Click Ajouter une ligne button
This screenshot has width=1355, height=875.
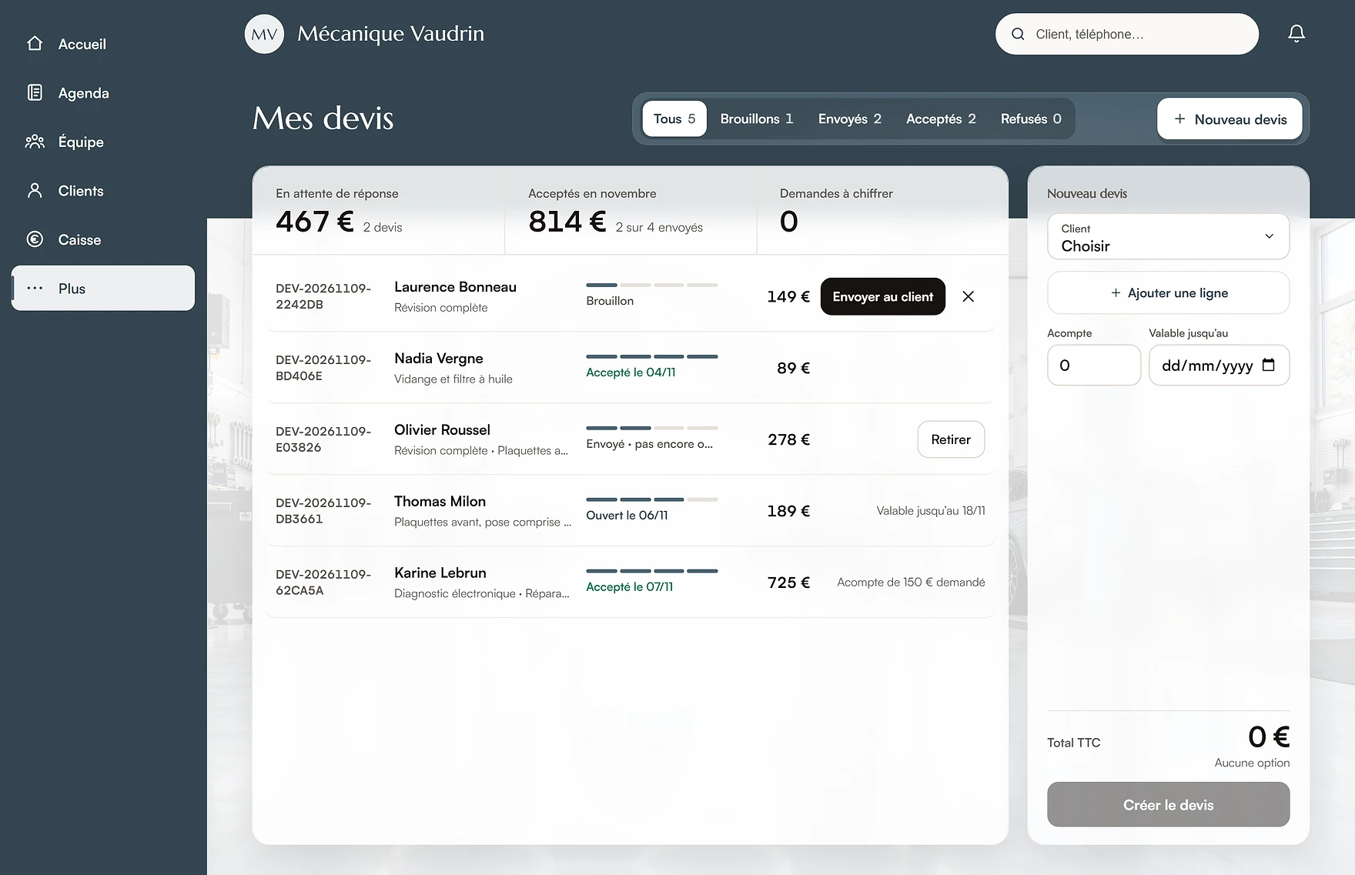(x=1168, y=292)
